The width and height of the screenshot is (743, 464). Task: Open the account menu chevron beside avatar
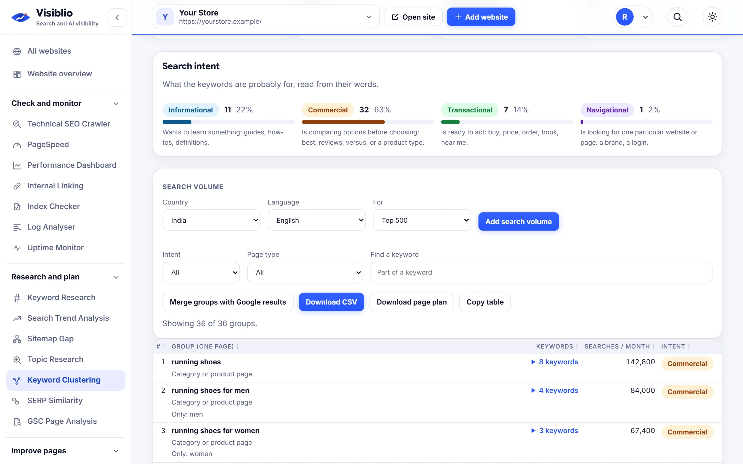tap(645, 17)
